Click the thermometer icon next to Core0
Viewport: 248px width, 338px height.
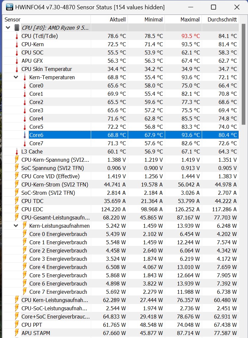[24, 85]
